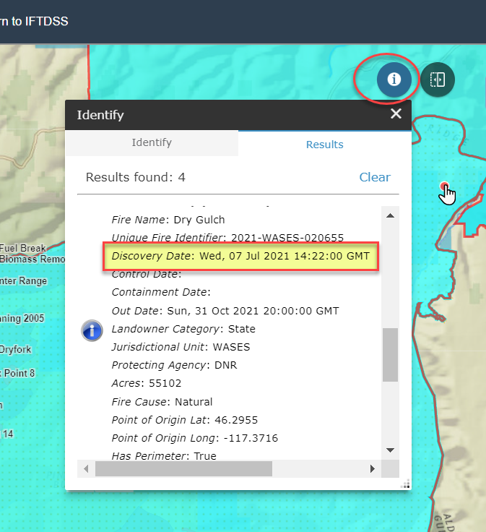Select Fire Cause: Natural row
Image resolution: width=486 pixels, height=532 pixels.
tap(162, 402)
